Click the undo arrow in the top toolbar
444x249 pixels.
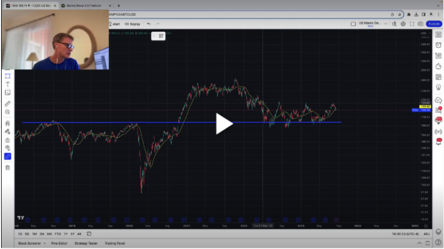[149, 24]
